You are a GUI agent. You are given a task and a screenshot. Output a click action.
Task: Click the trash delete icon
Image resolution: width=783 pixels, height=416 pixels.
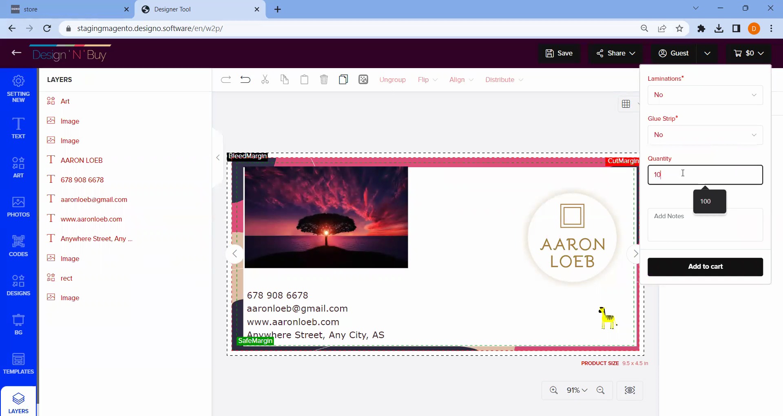click(324, 80)
